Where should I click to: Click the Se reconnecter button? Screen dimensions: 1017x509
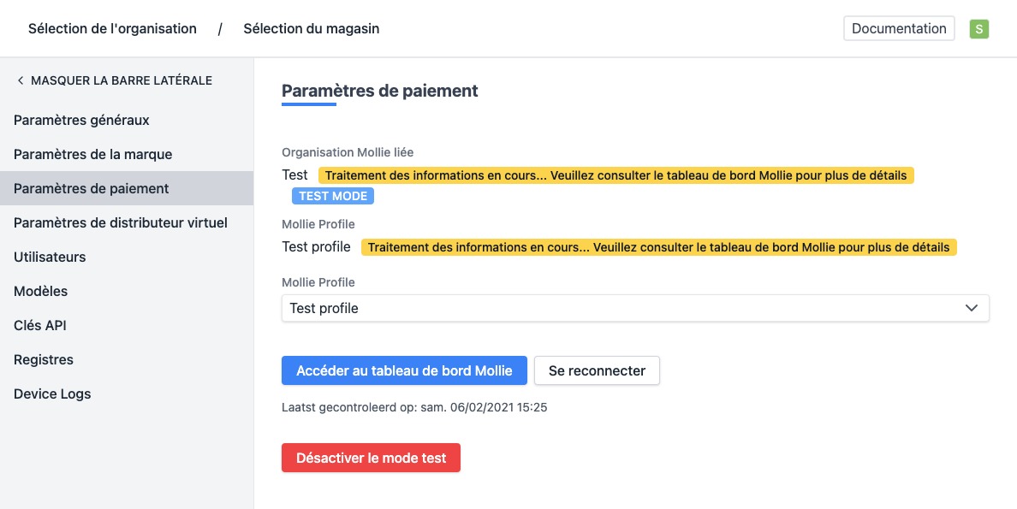click(x=597, y=370)
